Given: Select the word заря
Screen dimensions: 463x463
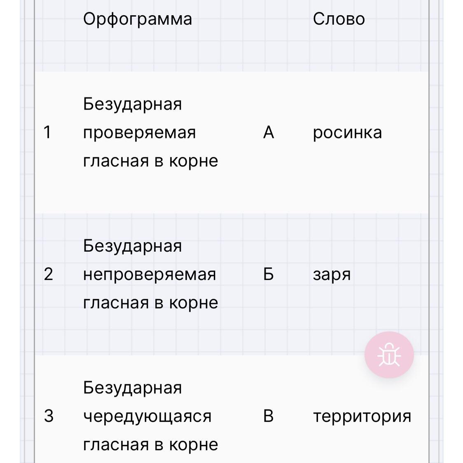Looking at the screenshot, I should 332,275.
